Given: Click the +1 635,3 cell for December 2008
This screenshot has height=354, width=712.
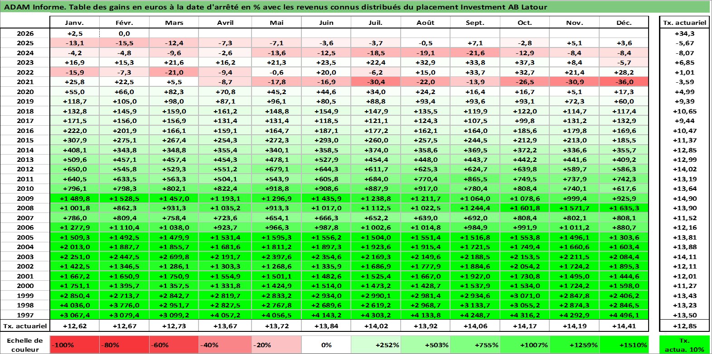Looking at the screenshot, I should click(624, 208).
